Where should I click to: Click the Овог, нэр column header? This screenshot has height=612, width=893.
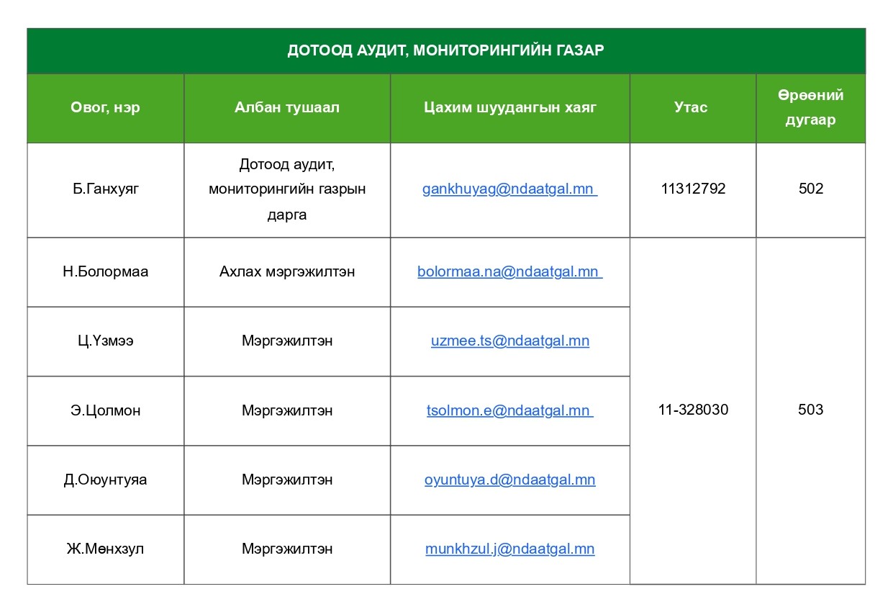point(105,108)
